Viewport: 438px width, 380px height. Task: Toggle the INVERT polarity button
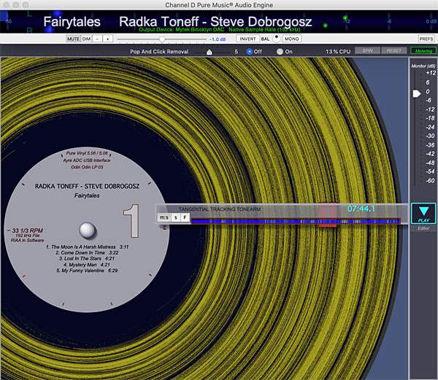click(x=247, y=39)
